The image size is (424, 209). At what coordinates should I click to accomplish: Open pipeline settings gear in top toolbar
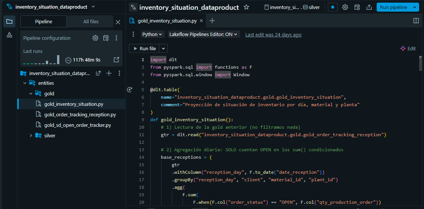(x=345, y=7)
